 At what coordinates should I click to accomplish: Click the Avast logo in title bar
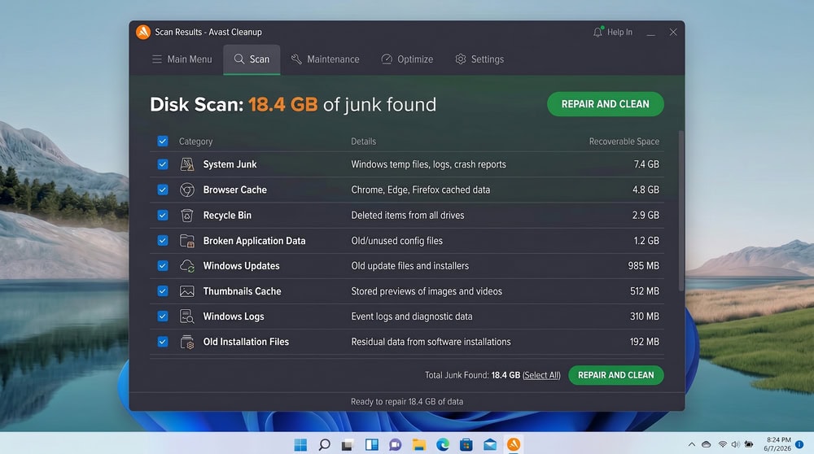tap(142, 33)
